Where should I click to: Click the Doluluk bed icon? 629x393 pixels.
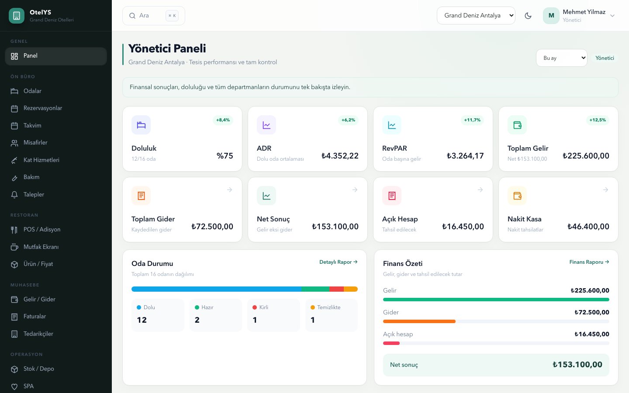pos(141,125)
